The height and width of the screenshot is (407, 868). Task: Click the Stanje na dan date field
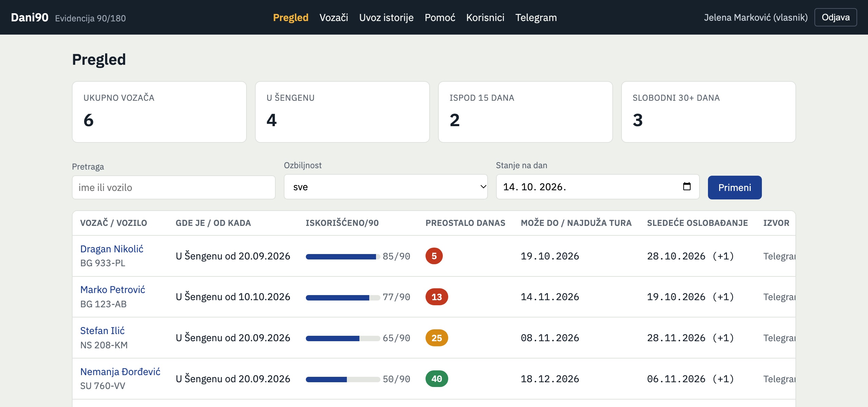(597, 187)
